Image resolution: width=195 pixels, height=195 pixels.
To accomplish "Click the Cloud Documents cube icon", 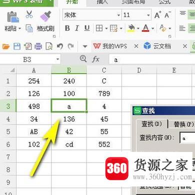I will pyautogui.click(x=147, y=46).
